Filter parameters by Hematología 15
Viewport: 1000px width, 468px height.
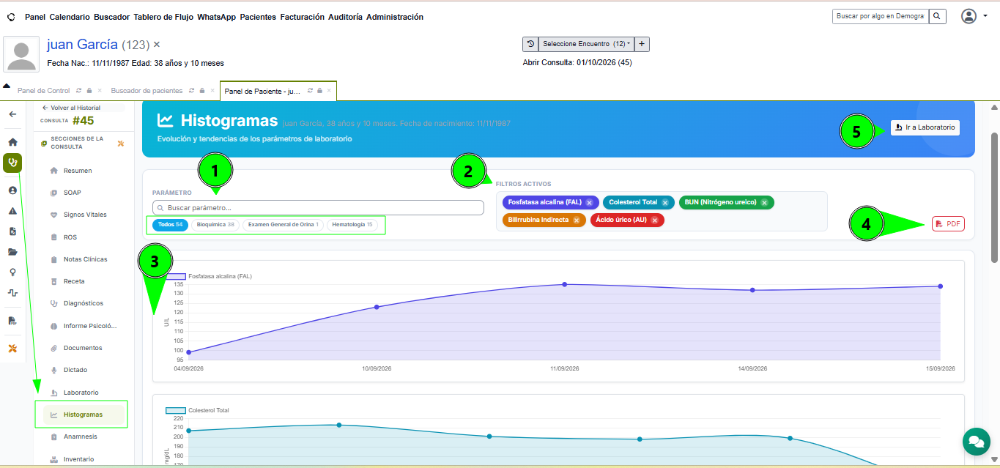coord(352,225)
